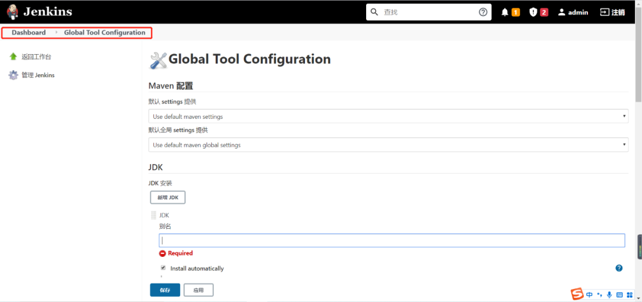Open the security shield warning icon
Viewport: 642px width, 302px height.
coord(533,12)
